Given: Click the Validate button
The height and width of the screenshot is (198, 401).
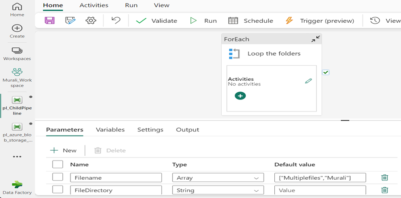Looking at the screenshot, I should (x=157, y=21).
